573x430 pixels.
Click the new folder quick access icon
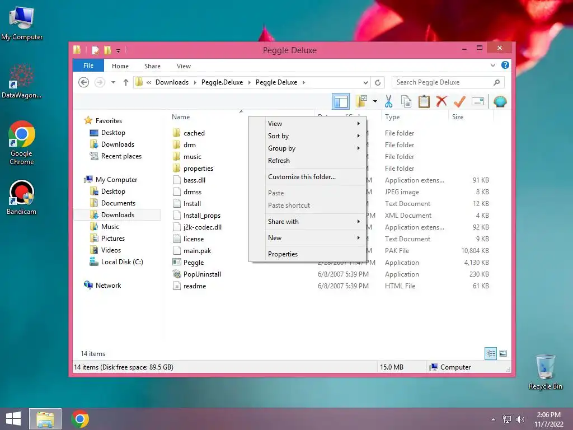click(107, 50)
